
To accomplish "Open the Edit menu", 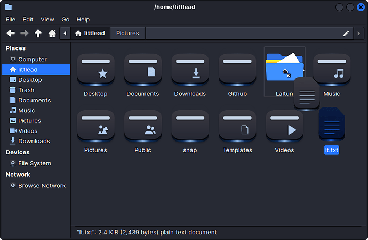I will pyautogui.click(x=28, y=20).
